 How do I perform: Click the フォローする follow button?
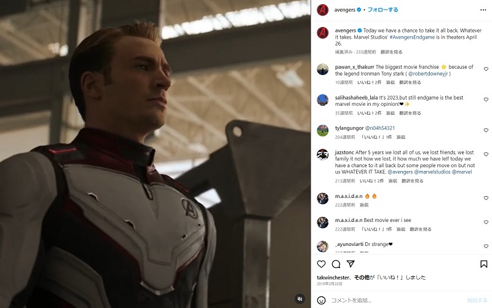coord(383,10)
